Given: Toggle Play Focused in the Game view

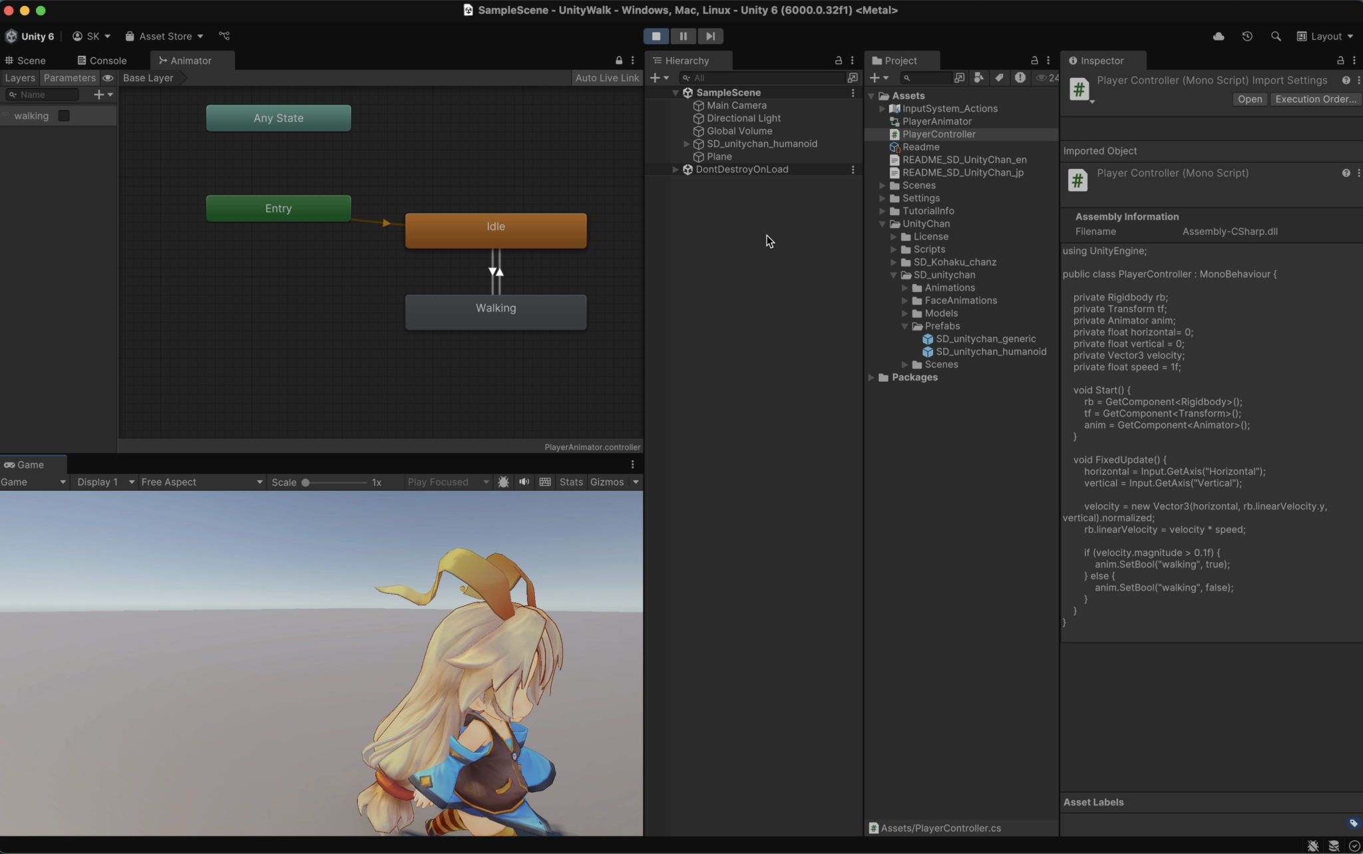Looking at the screenshot, I should [x=441, y=482].
